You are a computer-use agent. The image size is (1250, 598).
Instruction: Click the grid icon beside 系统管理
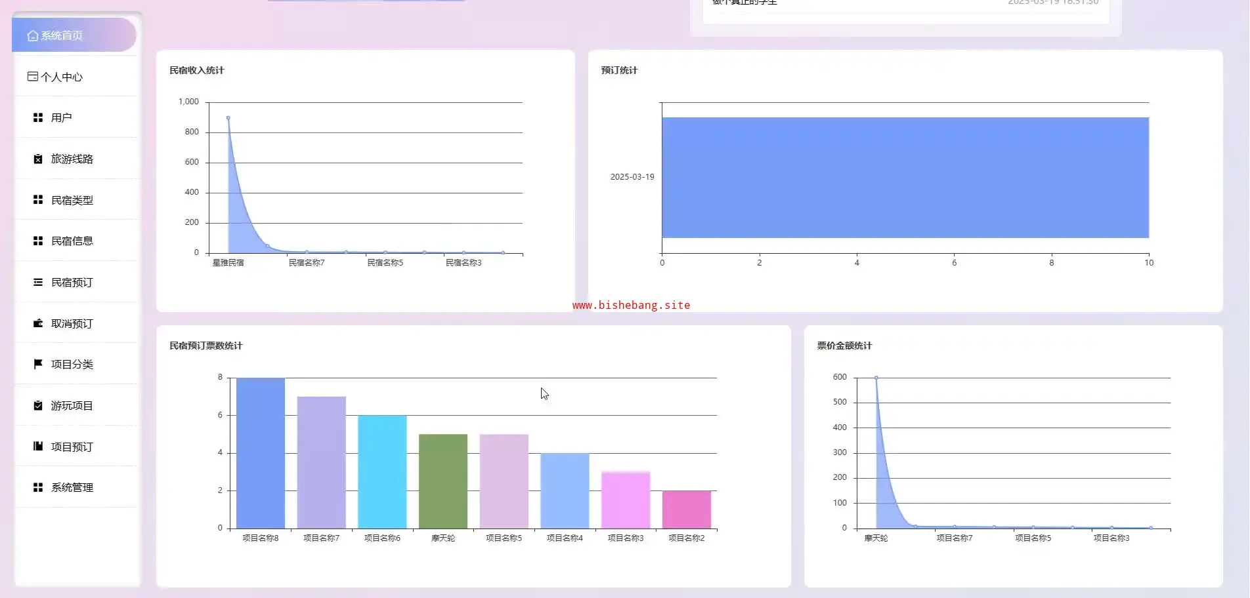click(38, 487)
